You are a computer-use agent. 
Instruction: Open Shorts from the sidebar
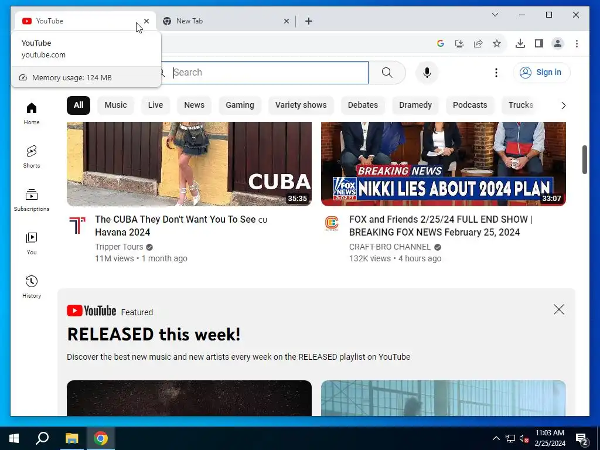[x=32, y=156]
